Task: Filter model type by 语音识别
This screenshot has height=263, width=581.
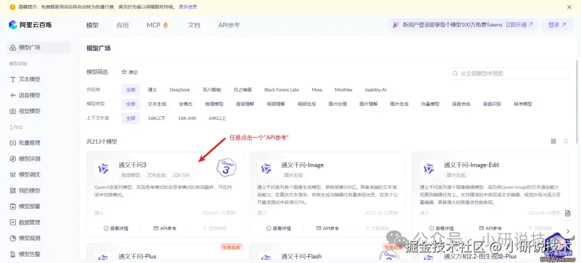Action: [x=492, y=104]
